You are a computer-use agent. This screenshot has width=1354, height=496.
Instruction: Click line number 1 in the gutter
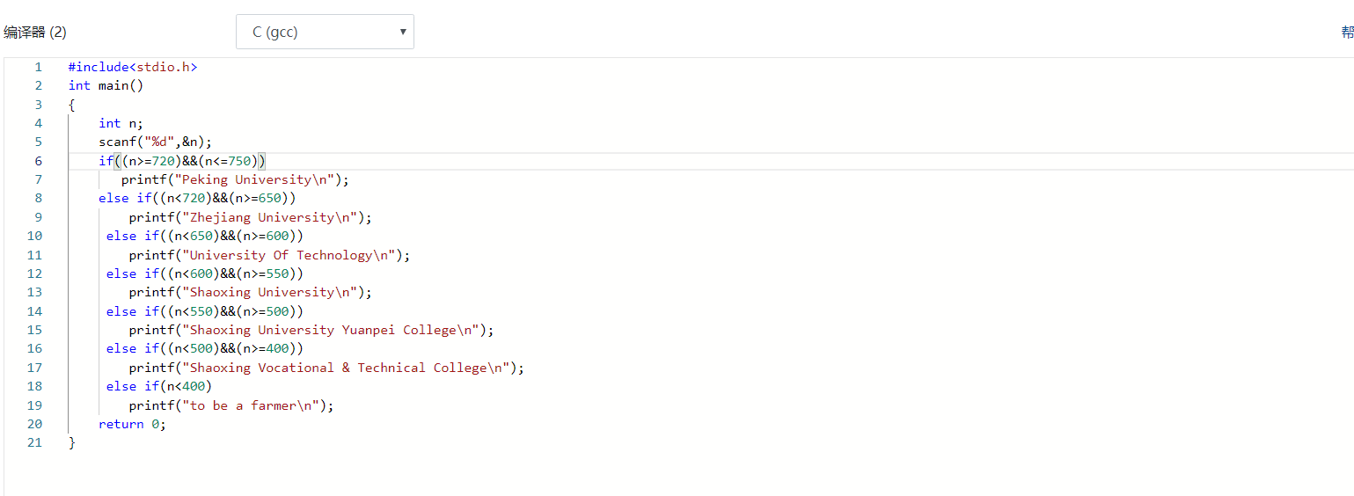(38, 67)
